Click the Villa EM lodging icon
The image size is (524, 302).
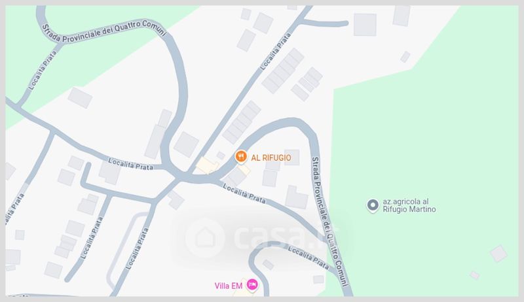coord(252,285)
